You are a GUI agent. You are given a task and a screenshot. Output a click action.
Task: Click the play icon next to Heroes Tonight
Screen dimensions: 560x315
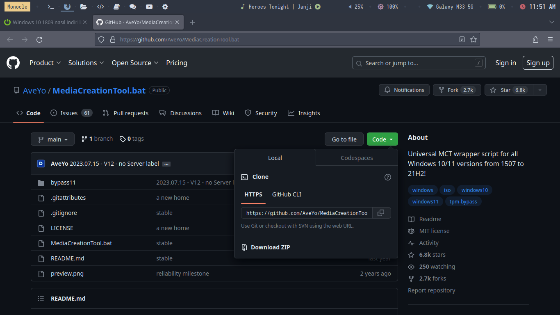click(318, 7)
